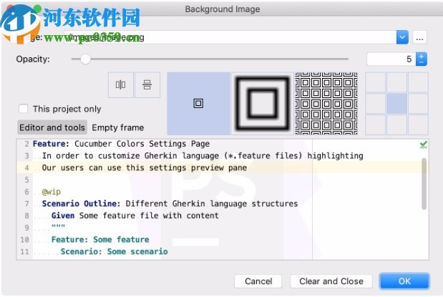Select top-left anchor placement cell
443x297 pixels.
(x=376, y=82)
